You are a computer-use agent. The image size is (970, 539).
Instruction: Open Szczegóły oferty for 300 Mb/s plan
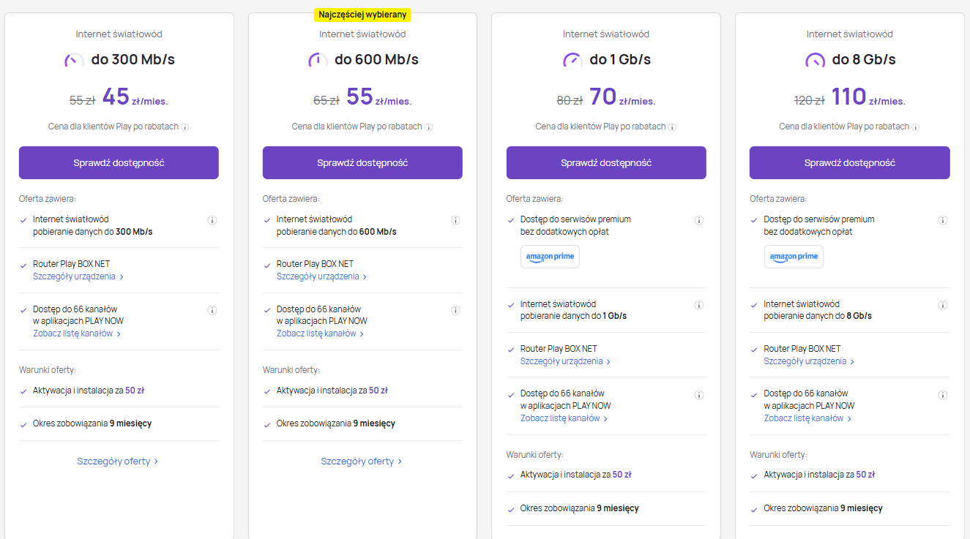tap(118, 461)
